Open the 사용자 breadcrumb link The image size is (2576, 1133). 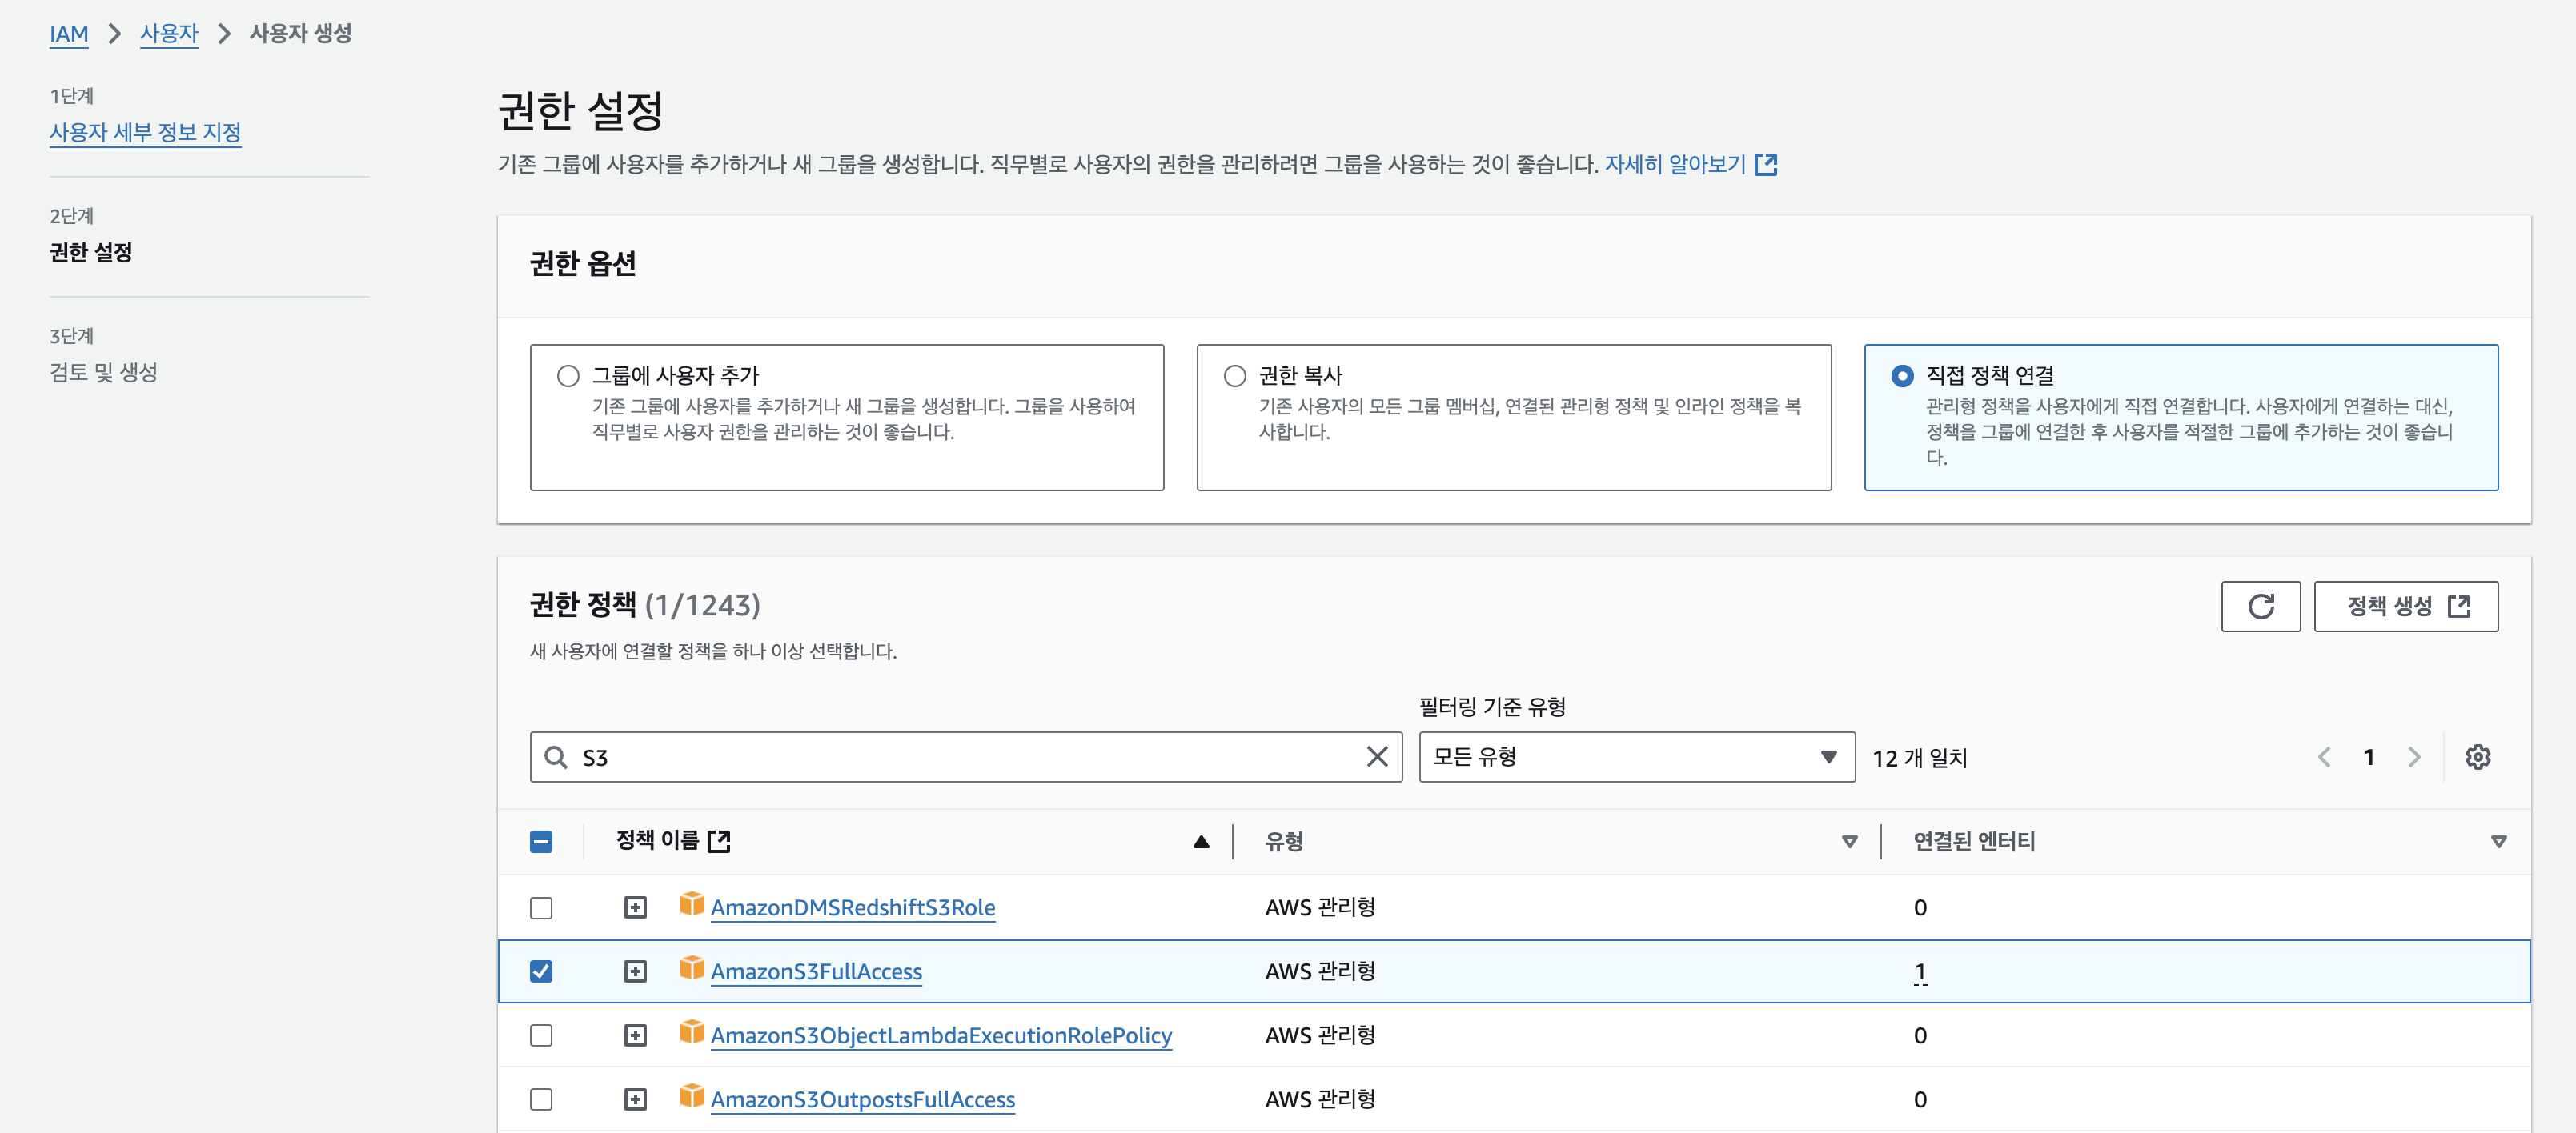pos(168,33)
